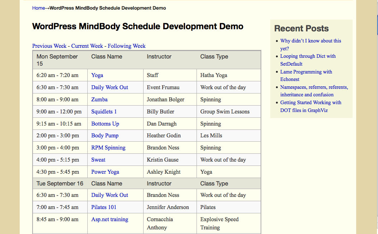Screen dimensions: 378x234
Task: Click the Squidlets 1 class
Action: pyautogui.click(x=104, y=112)
